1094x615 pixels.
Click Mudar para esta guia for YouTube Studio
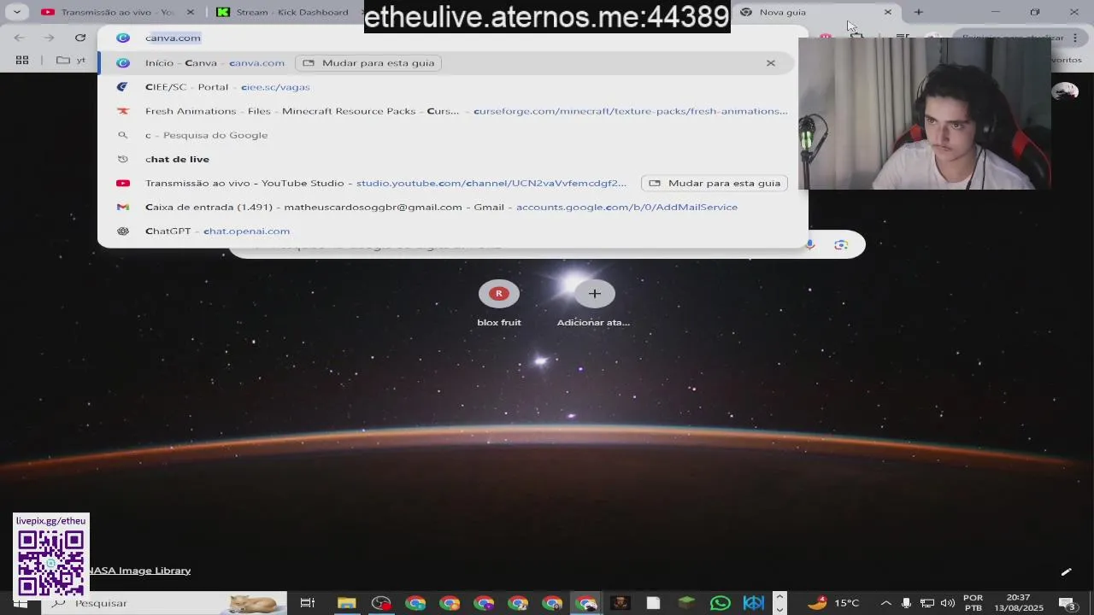(715, 183)
